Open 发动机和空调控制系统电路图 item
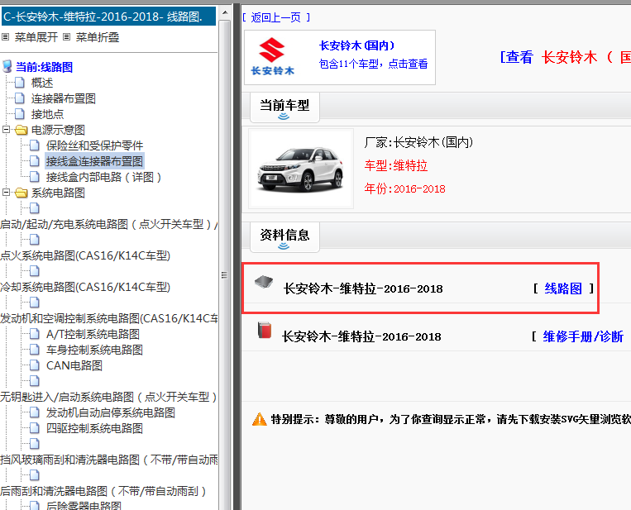The height and width of the screenshot is (510, 631). [108, 318]
